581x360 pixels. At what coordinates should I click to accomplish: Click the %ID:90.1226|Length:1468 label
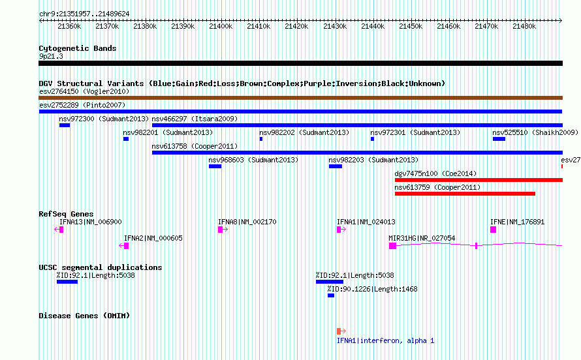(x=372, y=289)
